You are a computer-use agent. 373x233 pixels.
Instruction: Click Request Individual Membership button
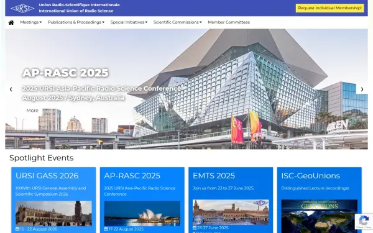click(329, 8)
